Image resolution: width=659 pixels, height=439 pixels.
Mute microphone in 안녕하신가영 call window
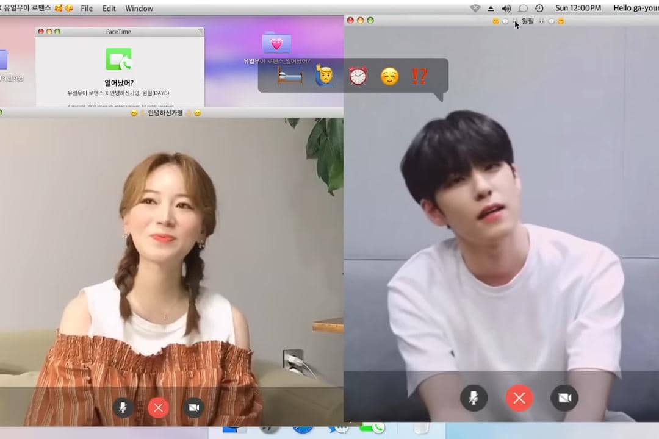click(x=123, y=407)
